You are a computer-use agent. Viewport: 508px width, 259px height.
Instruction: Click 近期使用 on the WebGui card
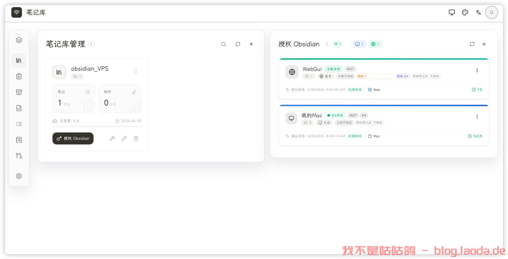tap(355, 90)
